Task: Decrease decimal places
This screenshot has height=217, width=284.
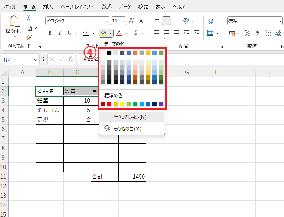Action: pyautogui.click(x=278, y=33)
